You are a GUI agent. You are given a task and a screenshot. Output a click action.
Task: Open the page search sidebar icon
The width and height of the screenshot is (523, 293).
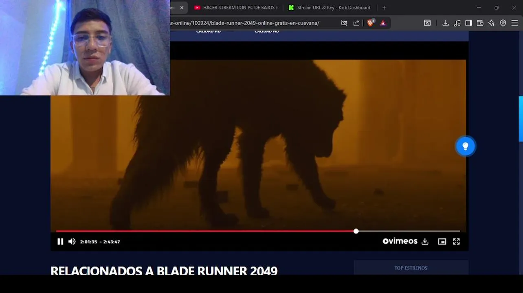(x=427, y=23)
